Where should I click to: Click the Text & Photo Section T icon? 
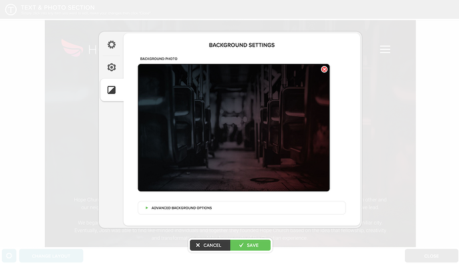[x=11, y=9]
